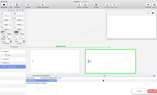Click the shadow Blur input field
This screenshot has height=95, width=157.
9,37
